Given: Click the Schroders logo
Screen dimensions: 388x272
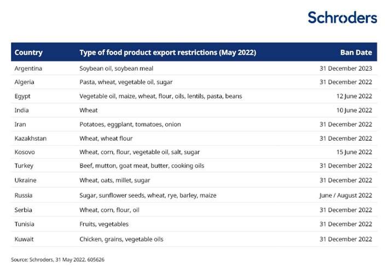Looking at the screenshot, I should click(342, 17).
